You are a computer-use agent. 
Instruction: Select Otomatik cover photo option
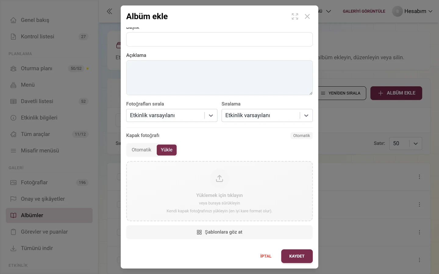(141, 150)
